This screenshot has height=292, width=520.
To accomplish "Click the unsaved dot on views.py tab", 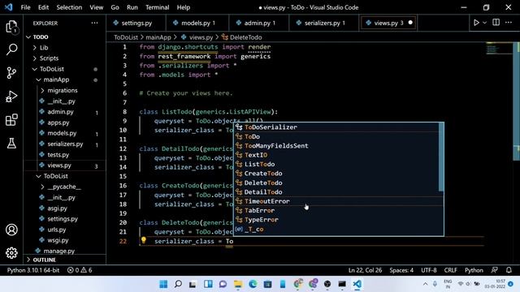I will click(410, 23).
